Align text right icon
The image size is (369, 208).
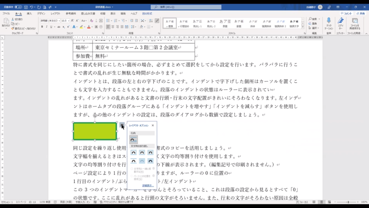[117, 27]
